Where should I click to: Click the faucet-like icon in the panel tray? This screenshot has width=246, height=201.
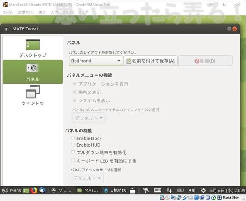[x=146, y=190]
